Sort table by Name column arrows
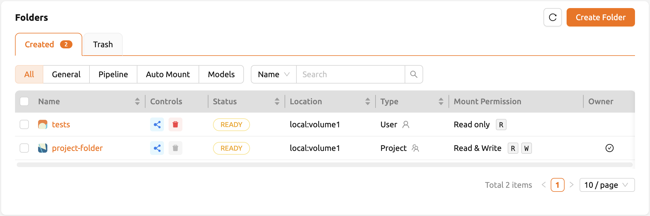 click(137, 101)
